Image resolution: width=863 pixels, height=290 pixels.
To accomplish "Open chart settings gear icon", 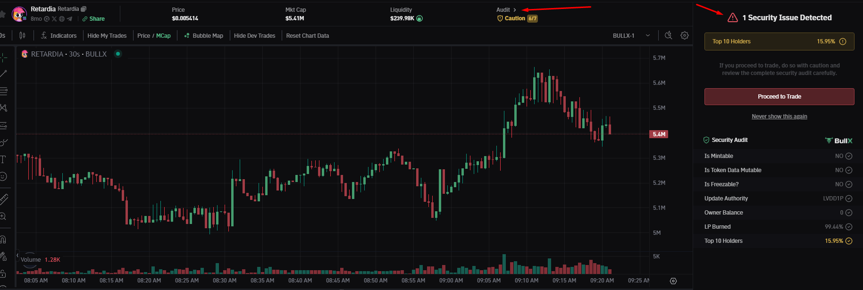I will pyautogui.click(x=685, y=35).
